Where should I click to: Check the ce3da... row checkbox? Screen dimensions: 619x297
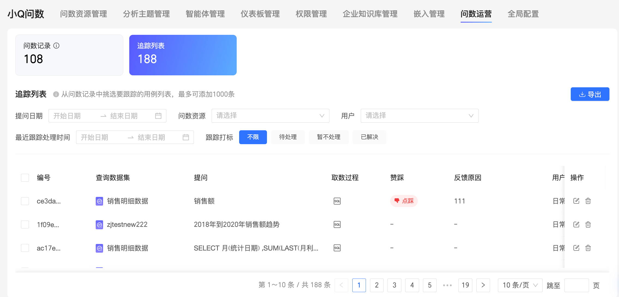click(25, 201)
